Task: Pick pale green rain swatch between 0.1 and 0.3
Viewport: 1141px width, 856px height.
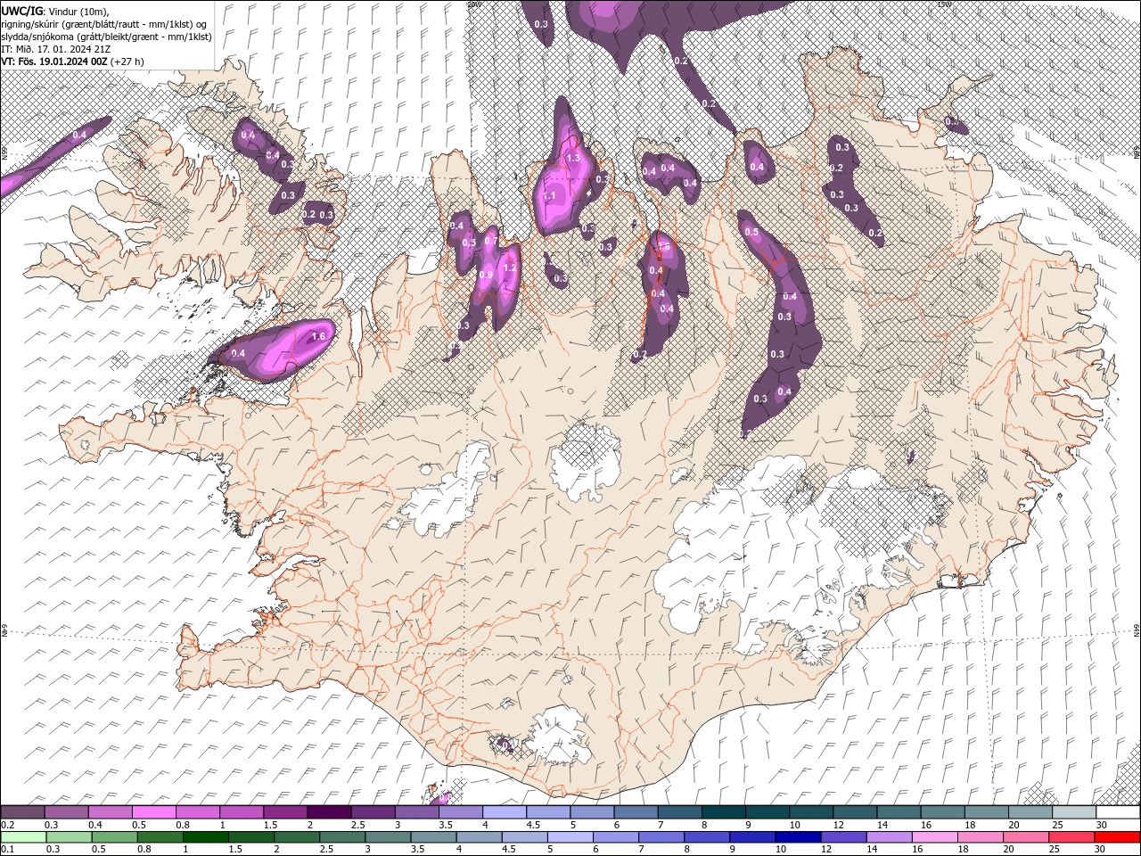Action: pyautogui.click(x=22, y=837)
